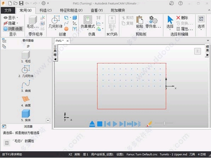Switch to the 常用(H) ribbon tab
Viewport: 211px width, 158px height.
click(x=26, y=10)
